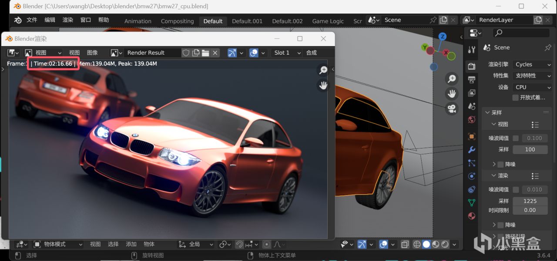Open the Render properties tab icon
The image size is (557, 261).
click(471, 66)
